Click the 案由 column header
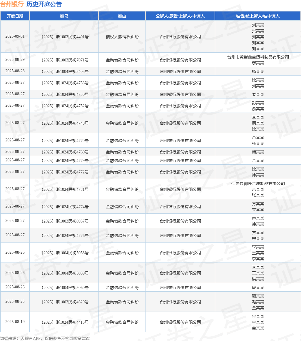 coord(122,16)
